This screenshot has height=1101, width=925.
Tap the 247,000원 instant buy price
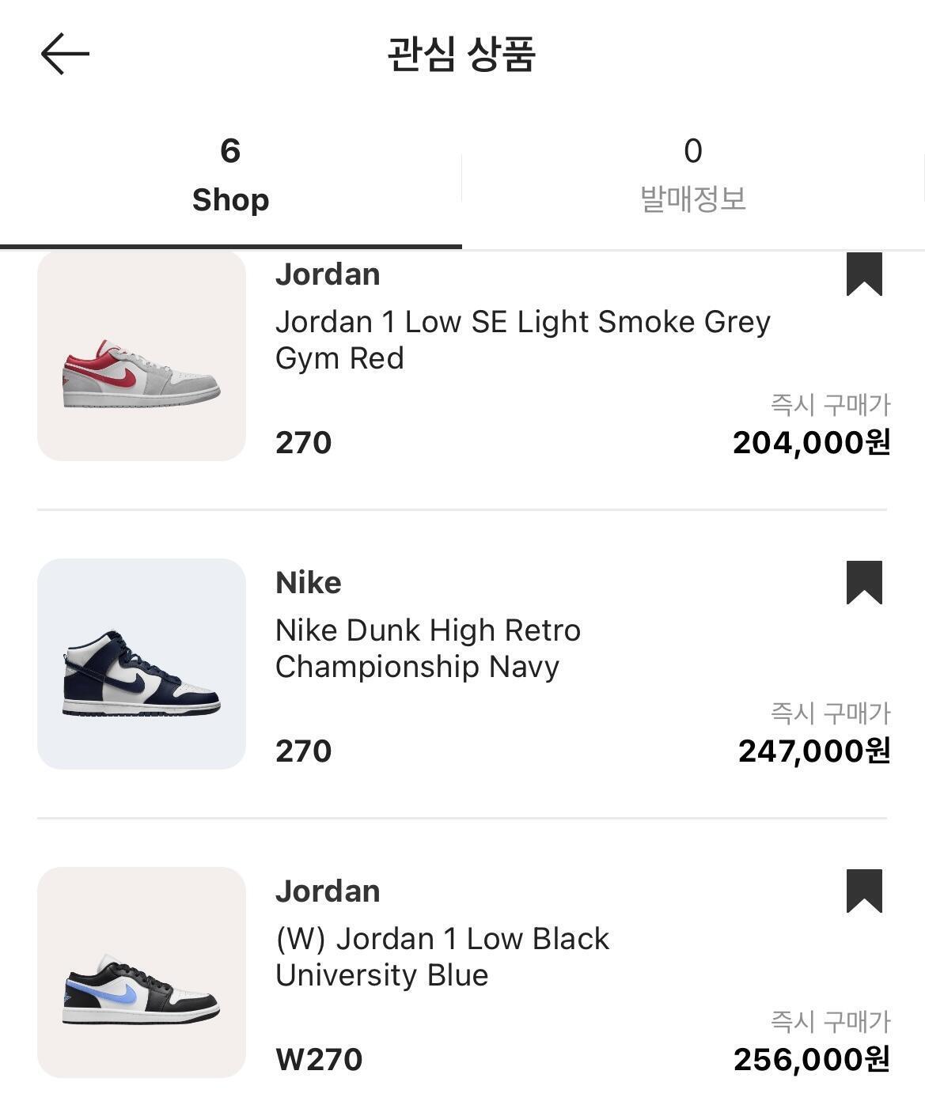coord(814,751)
